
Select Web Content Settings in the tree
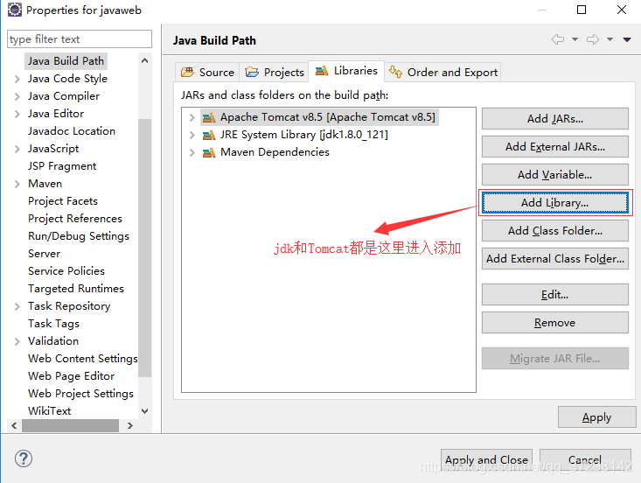[x=82, y=359]
